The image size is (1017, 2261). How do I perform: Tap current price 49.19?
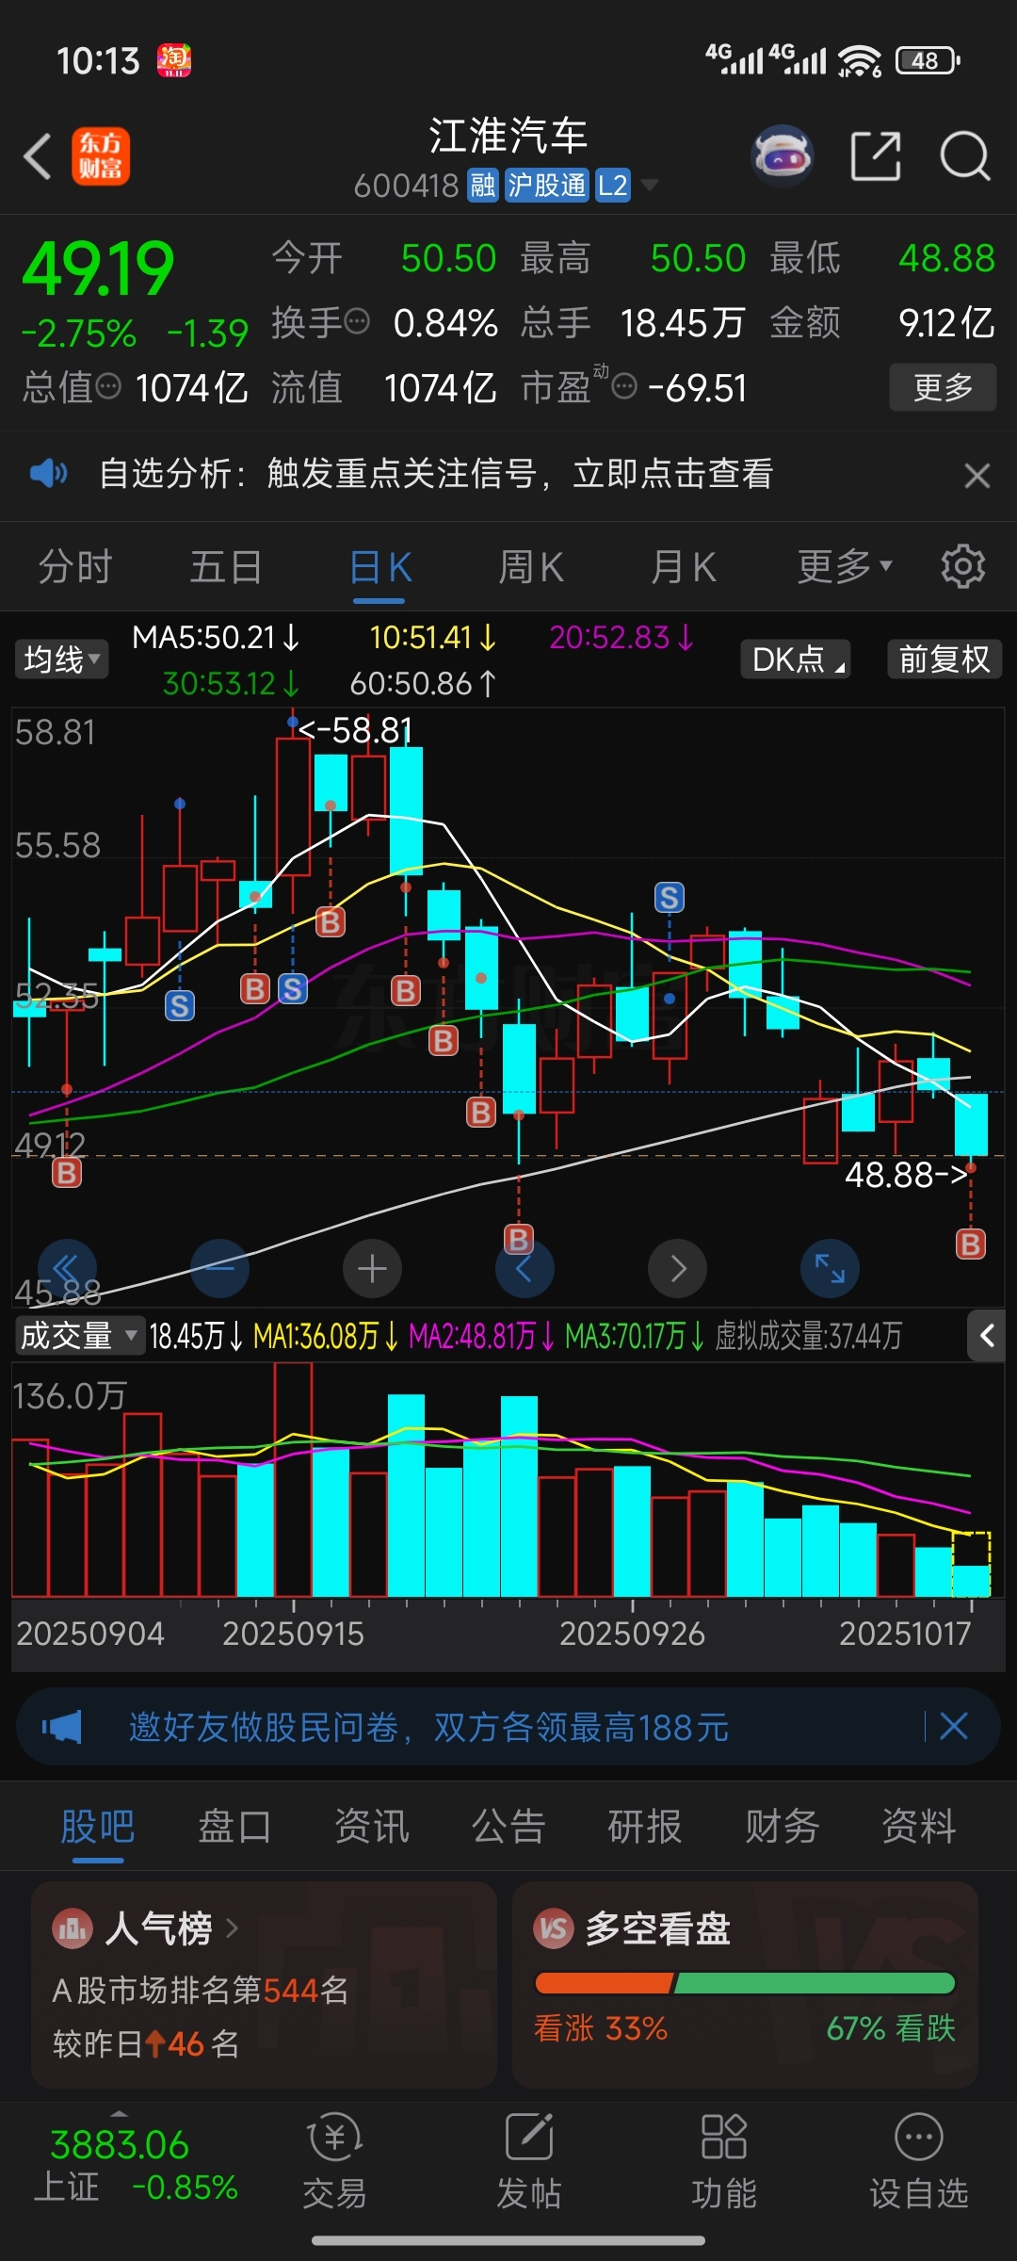[x=98, y=268]
